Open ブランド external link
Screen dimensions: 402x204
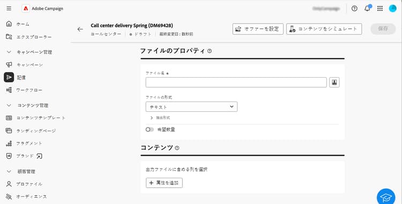click(x=24, y=156)
